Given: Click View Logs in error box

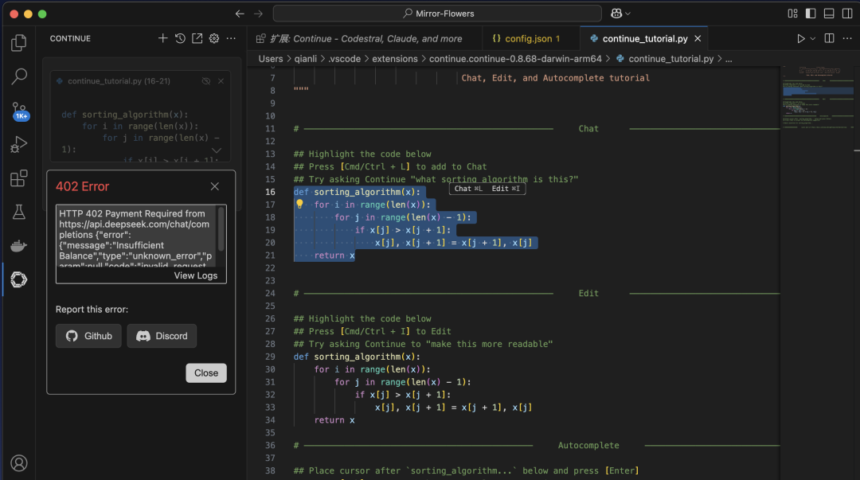Looking at the screenshot, I should tap(196, 275).
